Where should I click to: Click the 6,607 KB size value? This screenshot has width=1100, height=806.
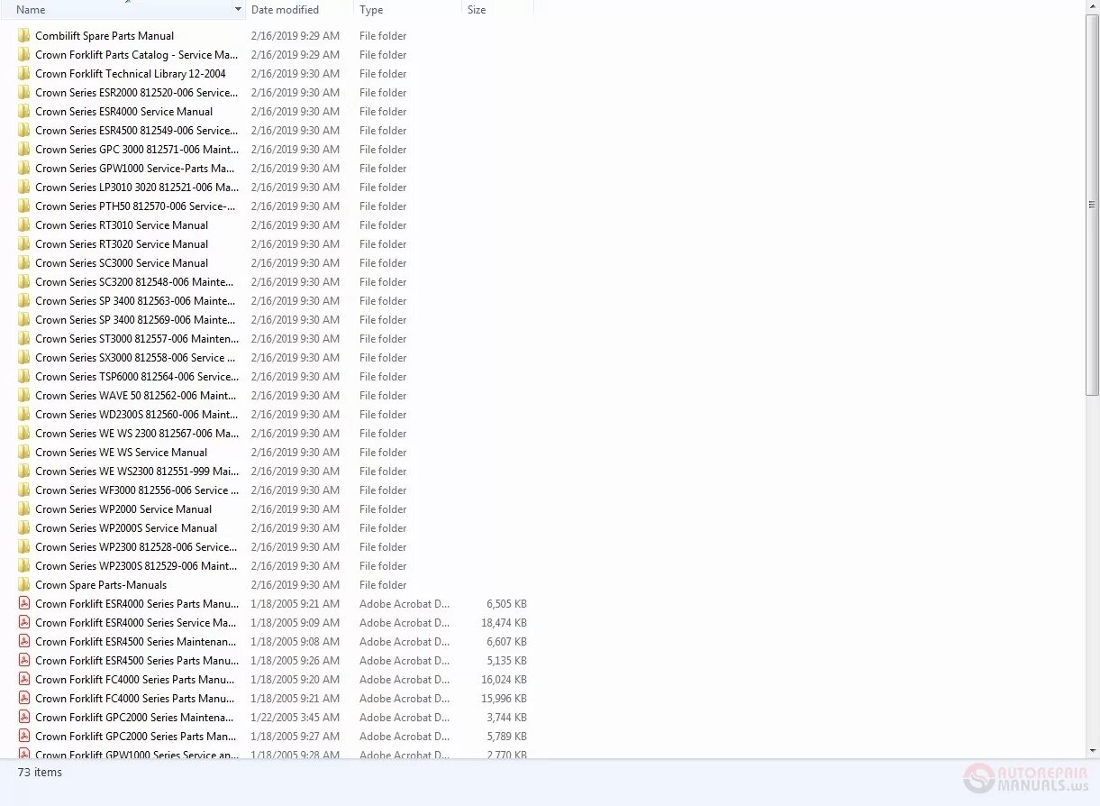click(x=507, y=642)
